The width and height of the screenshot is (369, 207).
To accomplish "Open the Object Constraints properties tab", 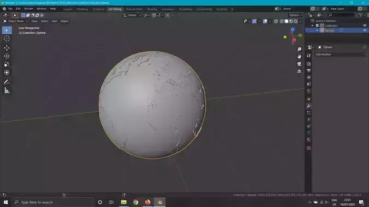I will click(309, 126).
